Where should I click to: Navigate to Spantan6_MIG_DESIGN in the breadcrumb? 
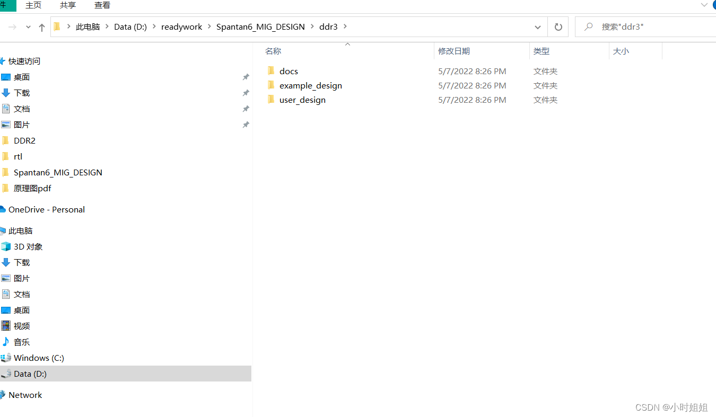[260, 26]
